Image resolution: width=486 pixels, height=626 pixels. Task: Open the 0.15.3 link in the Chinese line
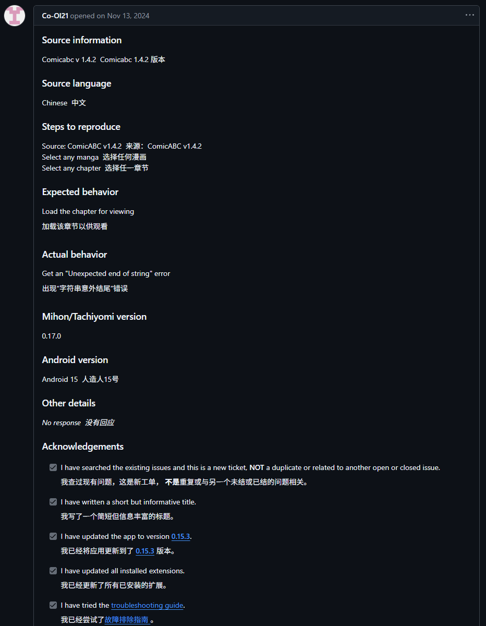click(144, 551)
